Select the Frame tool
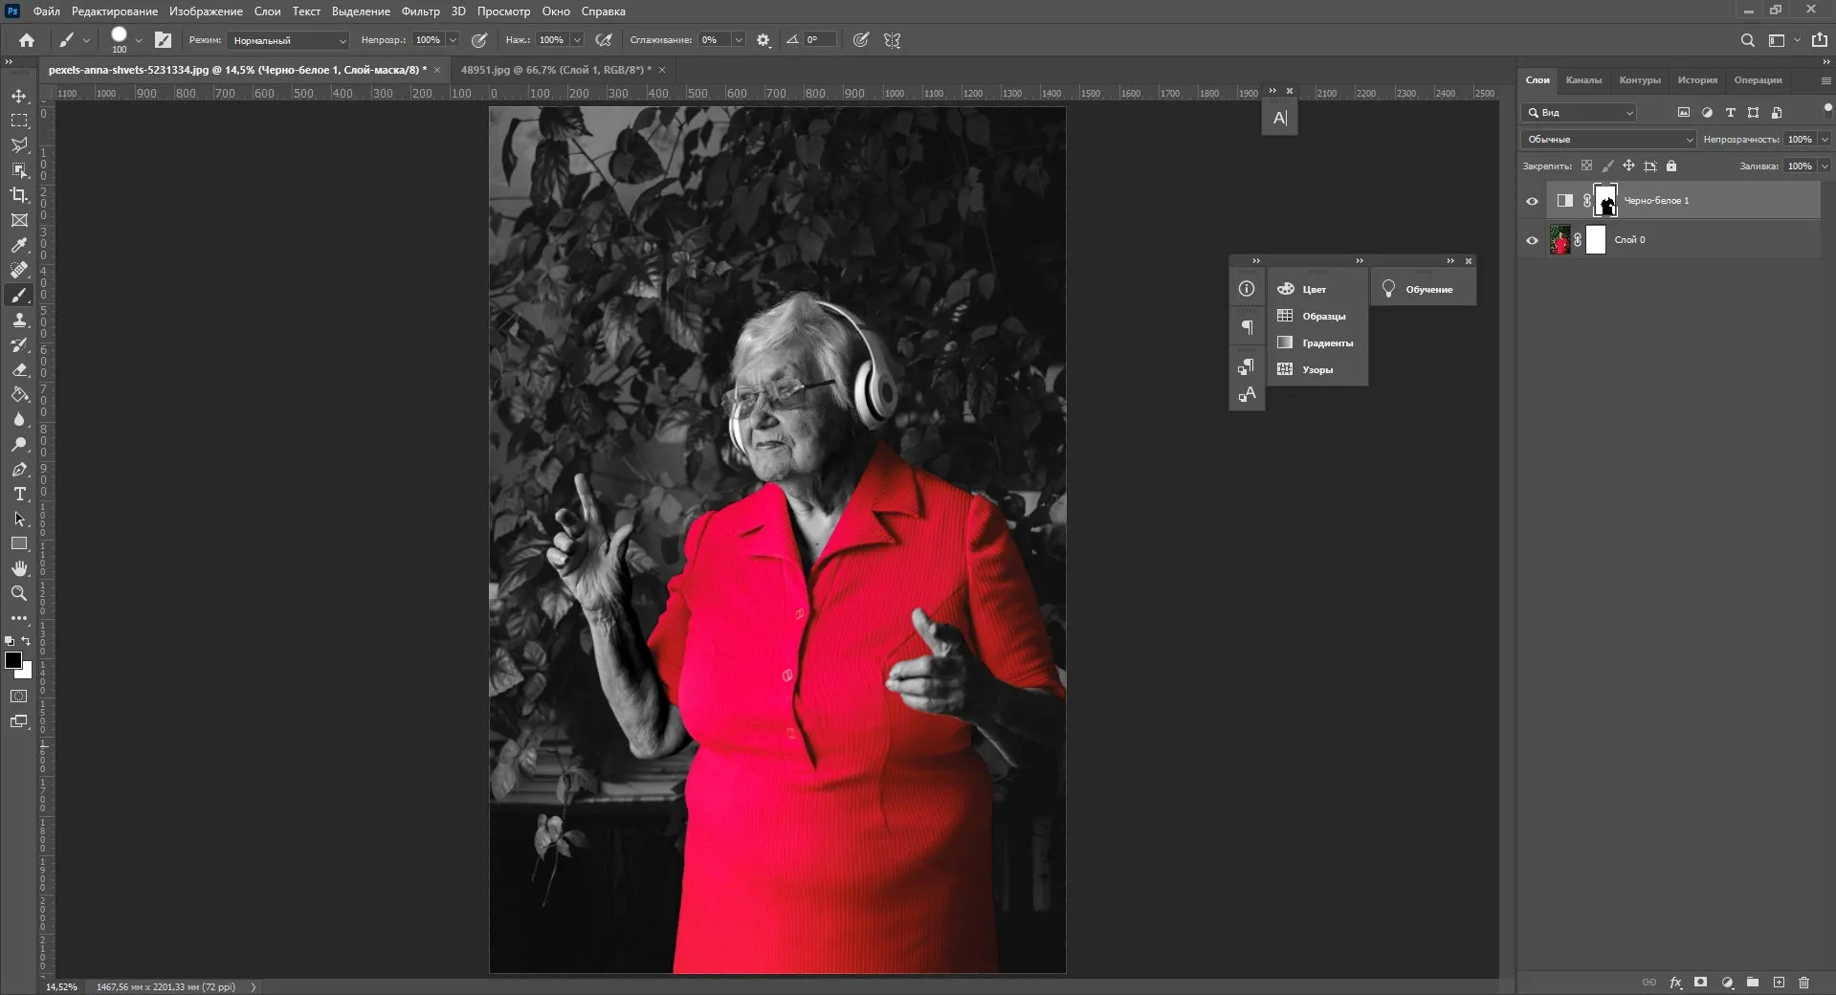The width and height of the screenshot is (1836, 995). pyautogui.click(x=19, y=220)
